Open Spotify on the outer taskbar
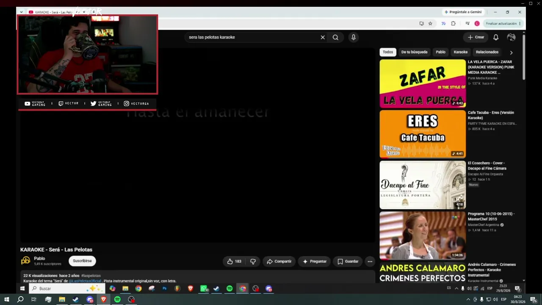This screenshot has height=305, width=542. coord(117,299)
